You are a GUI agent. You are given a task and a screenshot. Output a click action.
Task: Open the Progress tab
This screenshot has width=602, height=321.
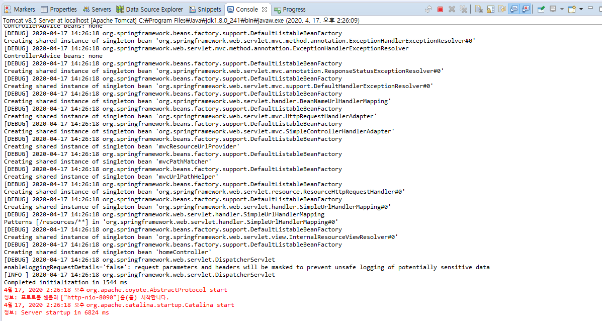pyautogui.click(x=290, y=9)
